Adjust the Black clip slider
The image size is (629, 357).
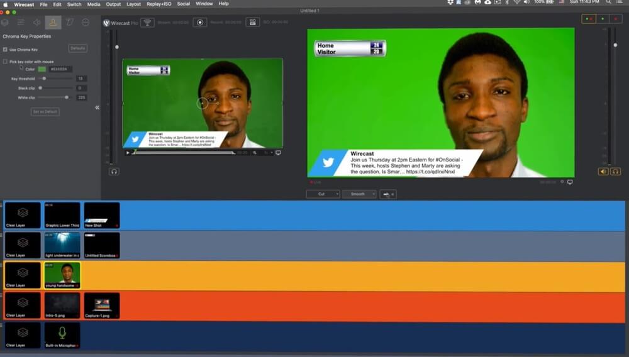coord(40,88)
